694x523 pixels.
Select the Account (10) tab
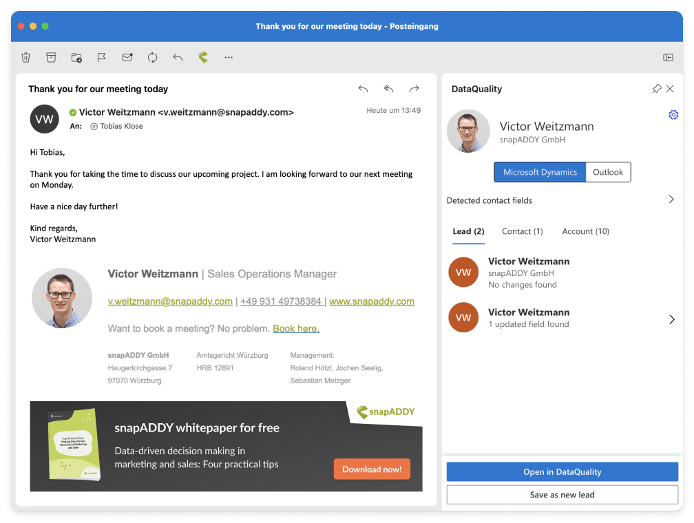585,231
